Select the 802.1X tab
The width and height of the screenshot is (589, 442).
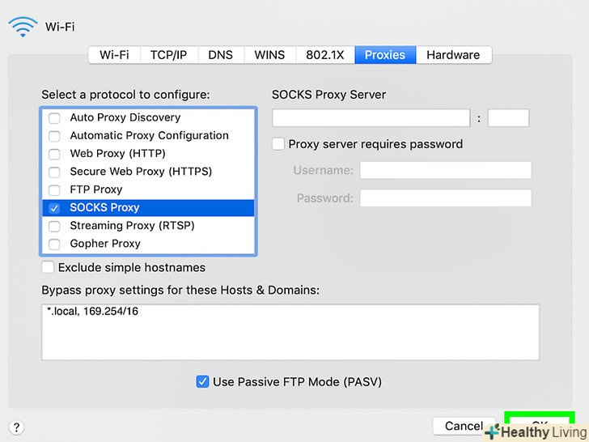tap(324, 55)
